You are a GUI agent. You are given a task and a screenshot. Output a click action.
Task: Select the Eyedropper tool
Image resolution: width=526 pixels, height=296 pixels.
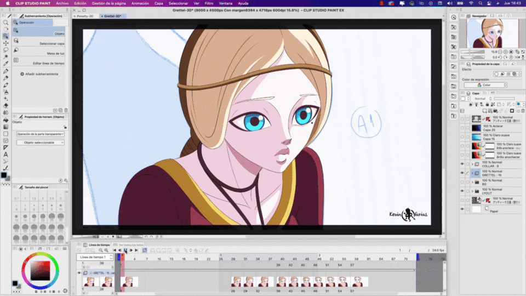point(5,64)
